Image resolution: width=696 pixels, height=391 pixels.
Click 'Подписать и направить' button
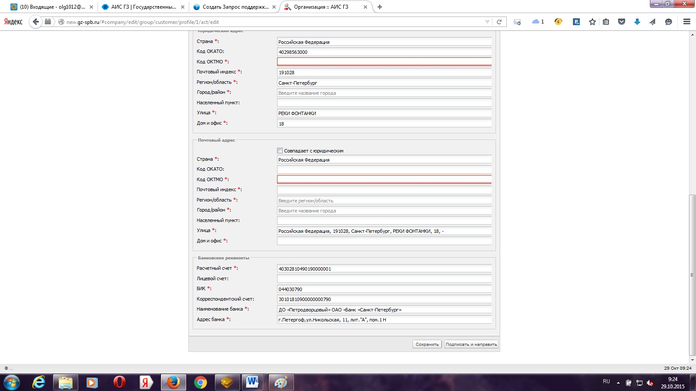[x=471, y=344]
